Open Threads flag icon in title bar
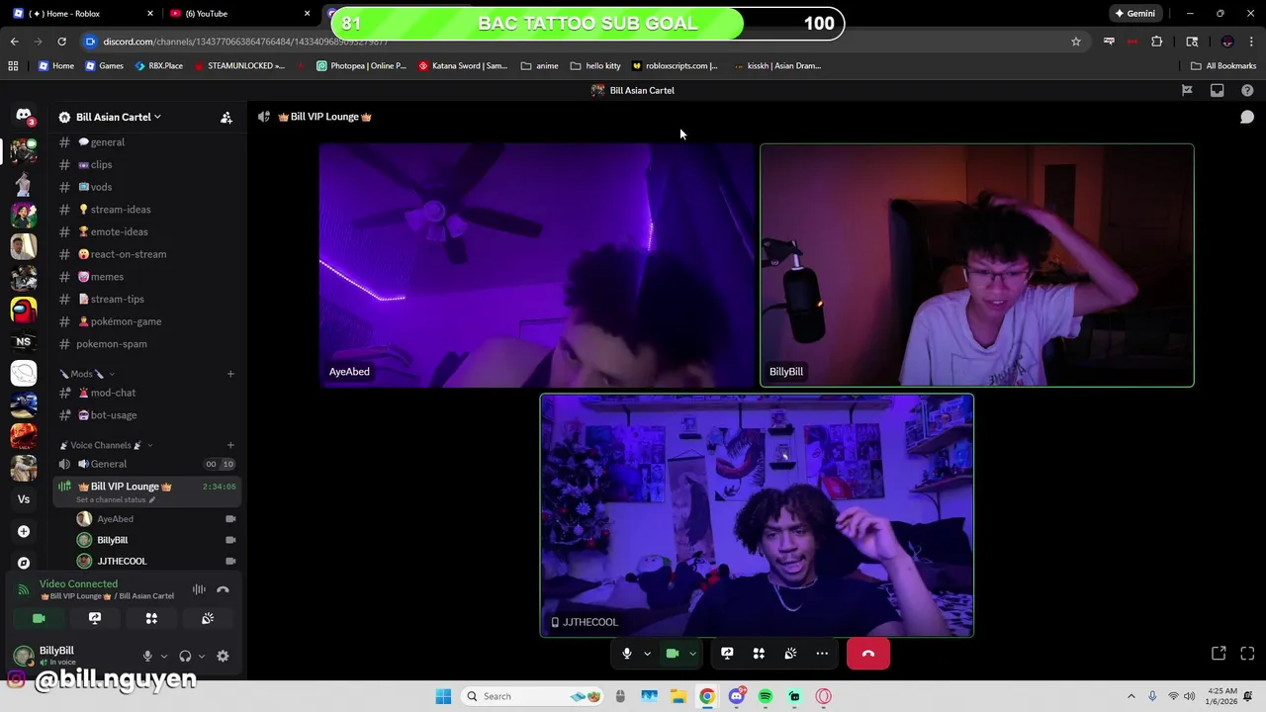Screen dimensions: 1266x712 [1187, 90]
